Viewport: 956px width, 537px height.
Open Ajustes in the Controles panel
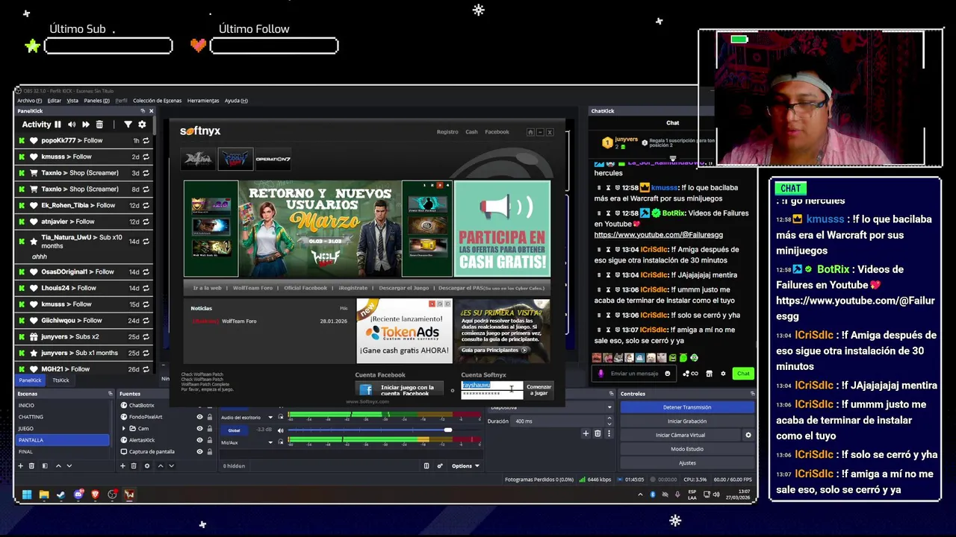click(687, 463)
